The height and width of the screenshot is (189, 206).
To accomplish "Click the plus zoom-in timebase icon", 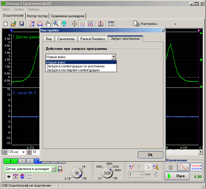I will point(29,152).
